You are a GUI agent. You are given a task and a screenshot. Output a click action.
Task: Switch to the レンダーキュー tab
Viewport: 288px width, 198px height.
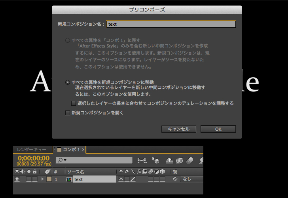coord(32,150)
